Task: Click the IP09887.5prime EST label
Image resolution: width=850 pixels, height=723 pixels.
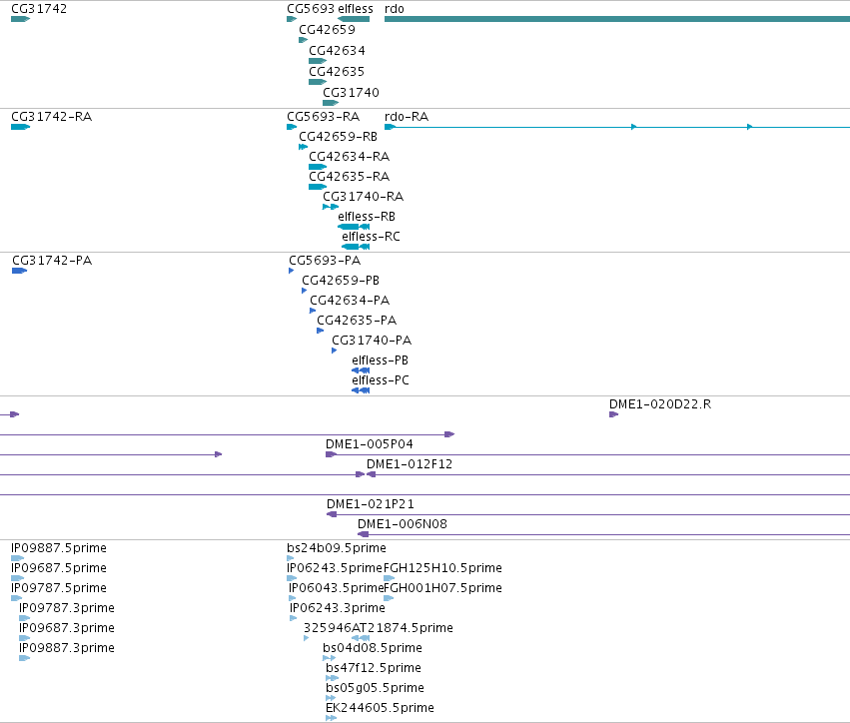Action: [59, 548]
